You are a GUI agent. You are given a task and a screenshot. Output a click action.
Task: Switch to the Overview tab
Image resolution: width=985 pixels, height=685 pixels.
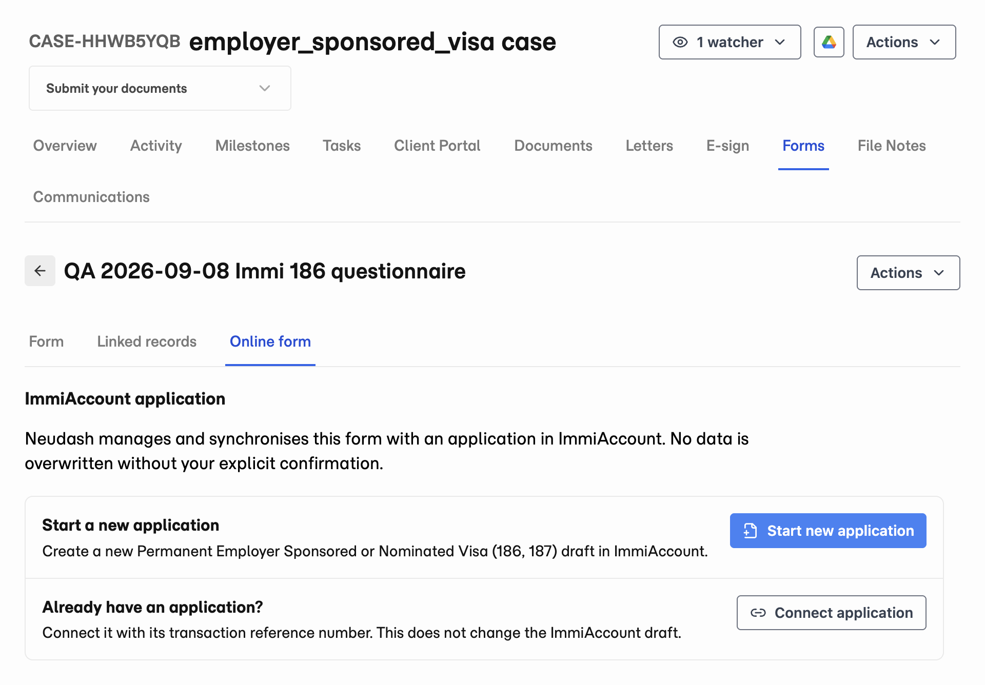[65, 146]
